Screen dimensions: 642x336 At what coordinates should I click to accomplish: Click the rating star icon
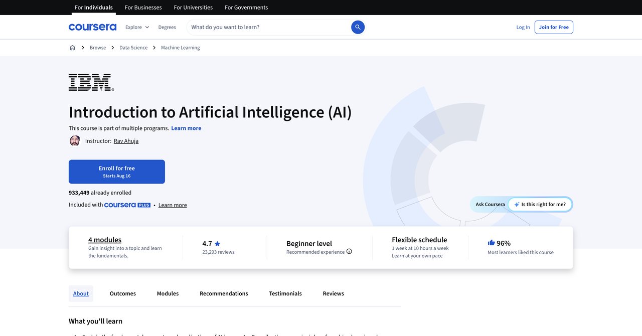click(x=217, y=244)
